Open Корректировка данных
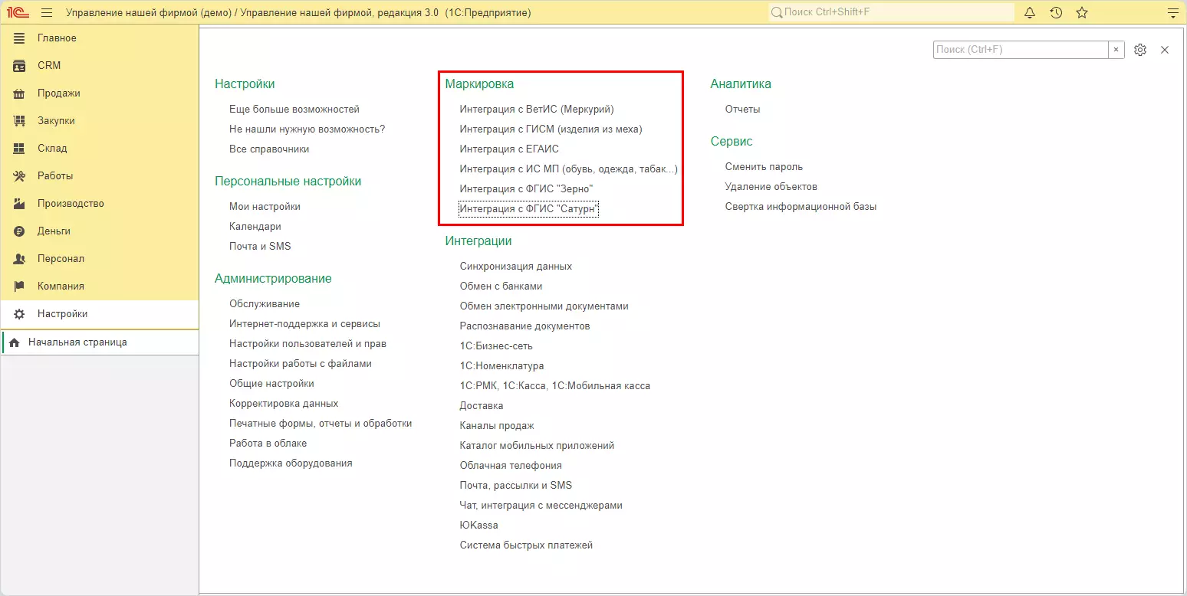 pyautogui.click(x=284, y=404)
